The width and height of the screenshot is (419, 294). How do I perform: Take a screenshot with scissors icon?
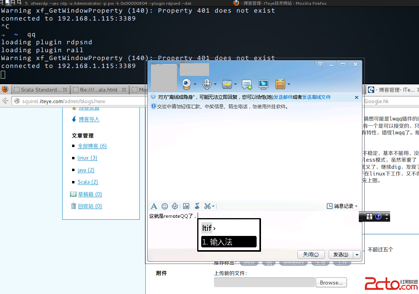pos(208,206)
